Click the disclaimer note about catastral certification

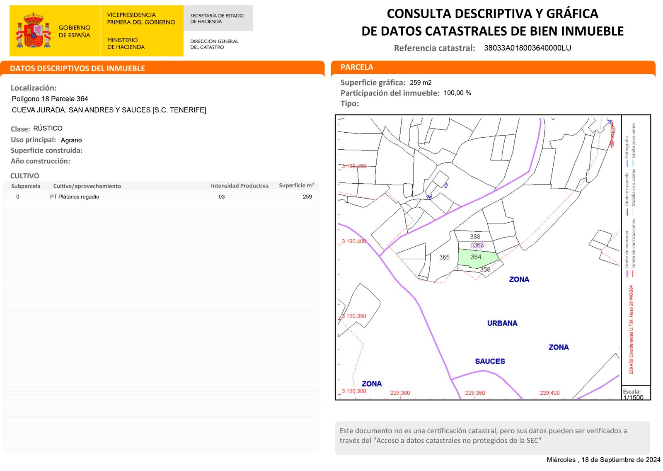483,436
